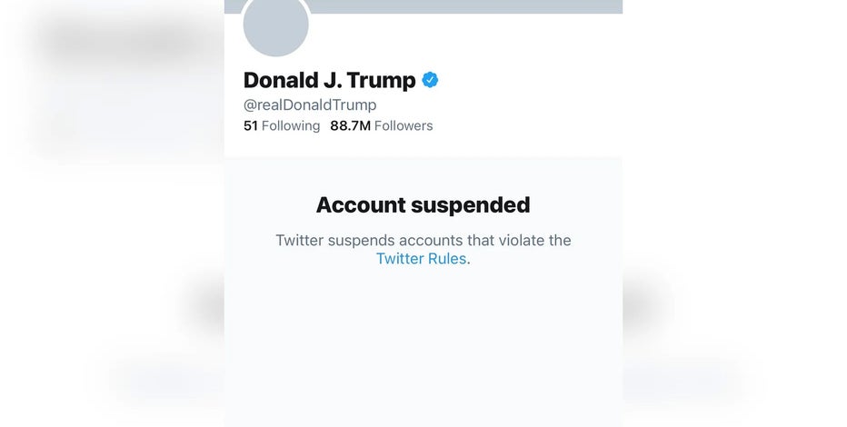Click the words violate the in the notice
847x427 pixels.
(x=534, y=240)
